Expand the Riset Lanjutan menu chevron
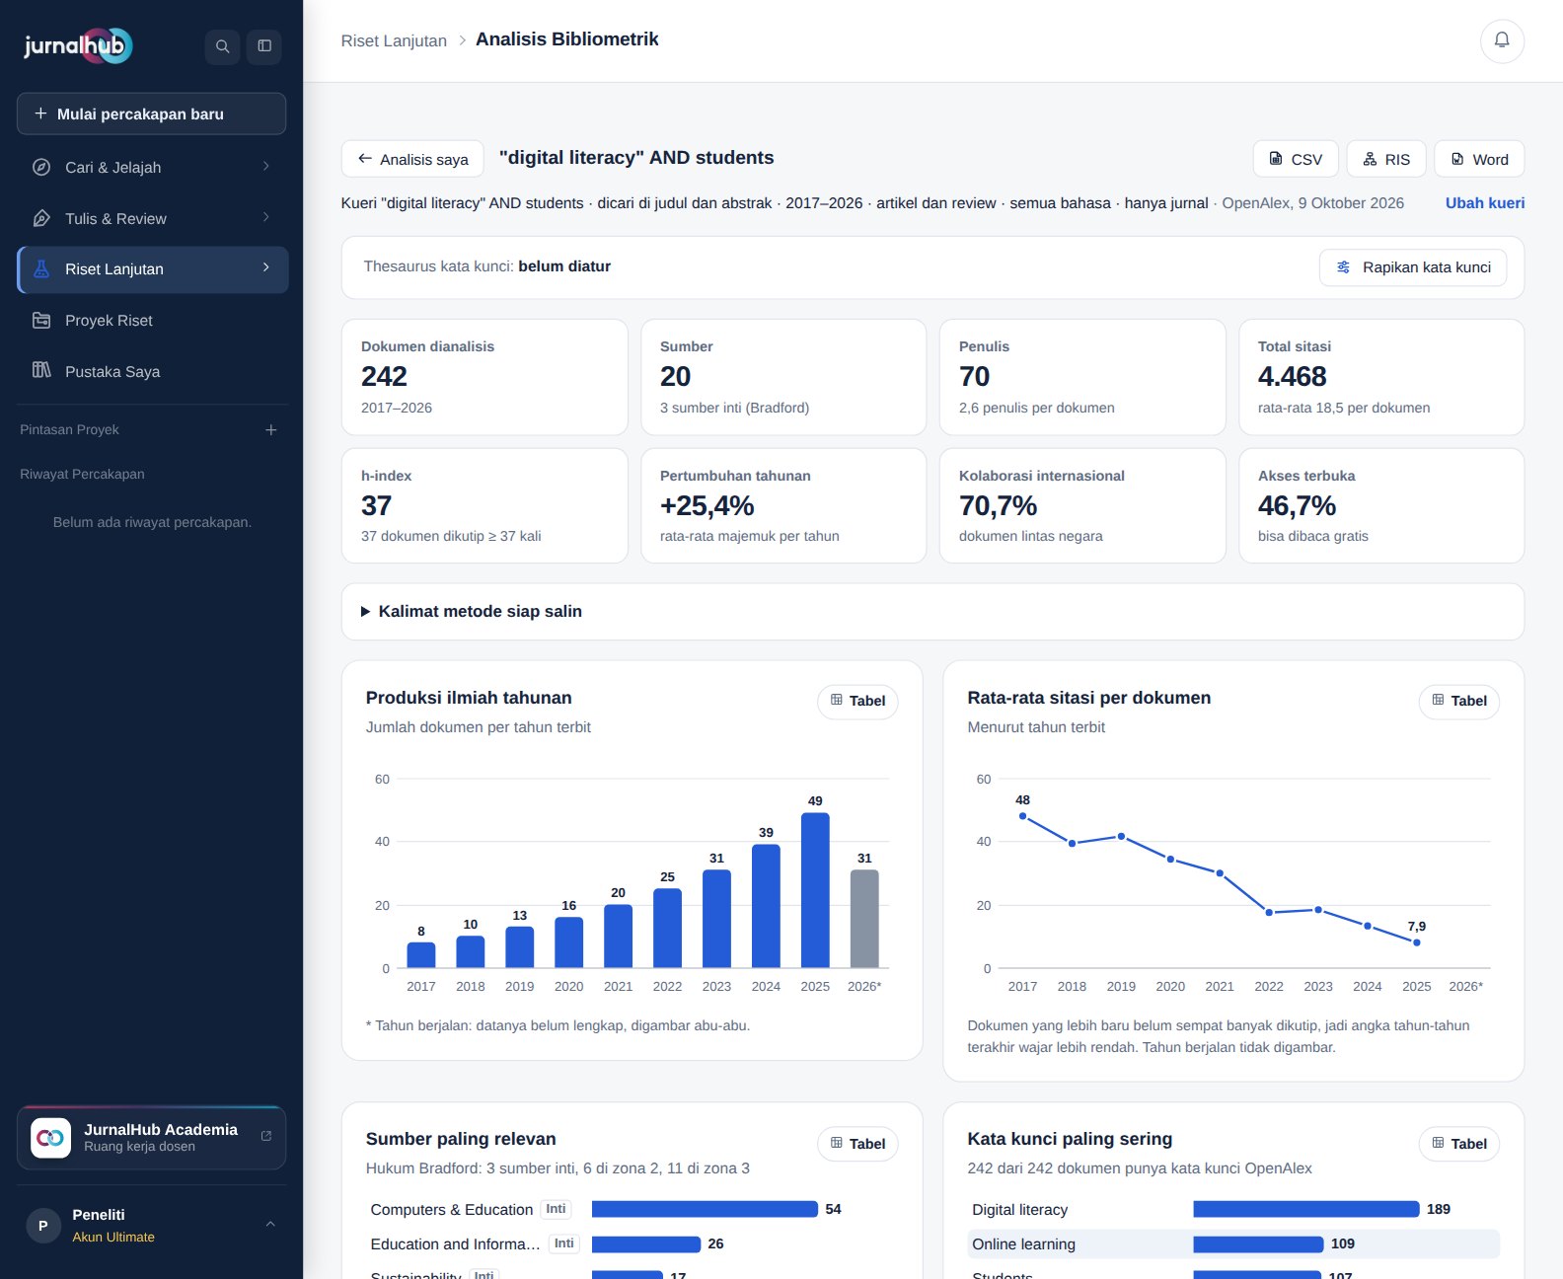This screenshot has height=1279, width=1563. pyautogui.click(x=266, y=267)
